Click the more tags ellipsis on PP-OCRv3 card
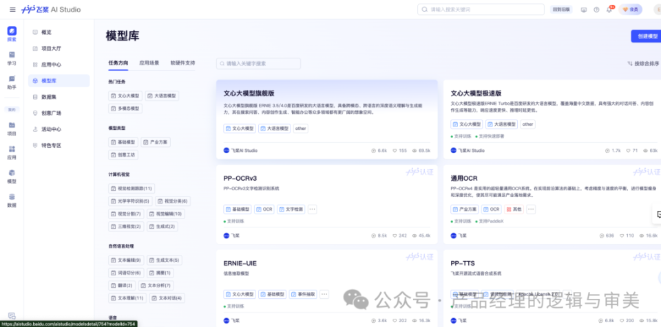 pos(313,209)
